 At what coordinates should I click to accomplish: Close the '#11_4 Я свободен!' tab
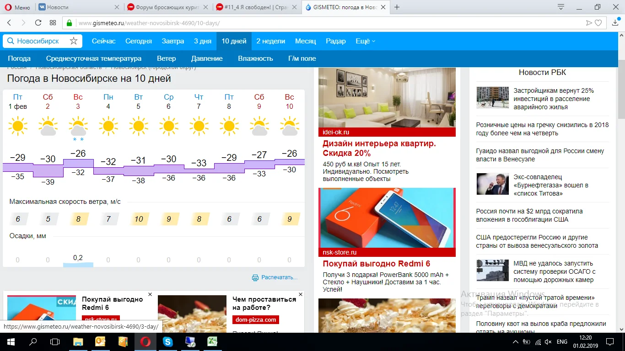pyautogui.click(x=294, y=7)
